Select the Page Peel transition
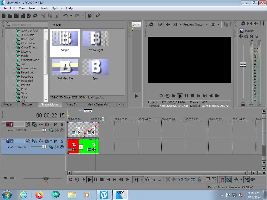The width and height of the screenshot is (267, 200). tap(27, 77)
